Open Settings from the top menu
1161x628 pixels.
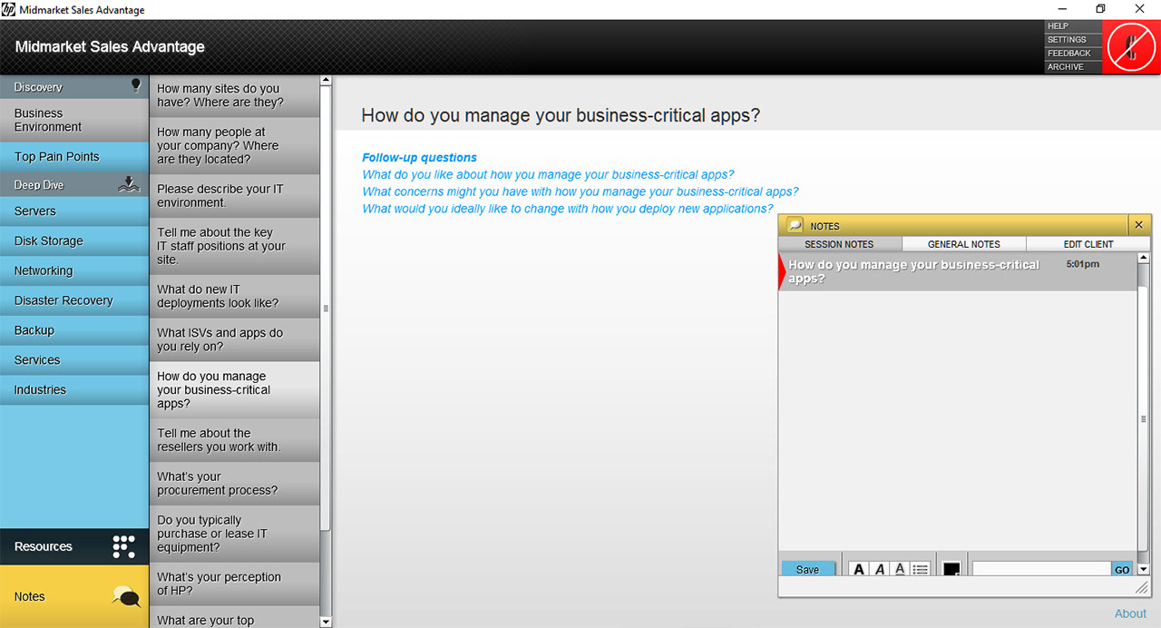pyautogui.click(x=1073, y=40)
